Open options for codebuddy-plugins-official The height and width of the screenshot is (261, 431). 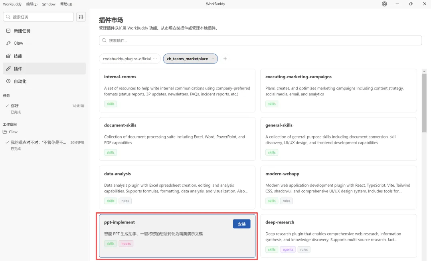click(x=155, y=59)
